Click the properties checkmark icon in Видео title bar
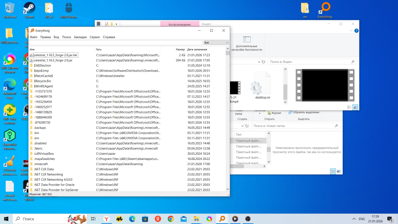398x224 pixels. [x=107, y=24]
